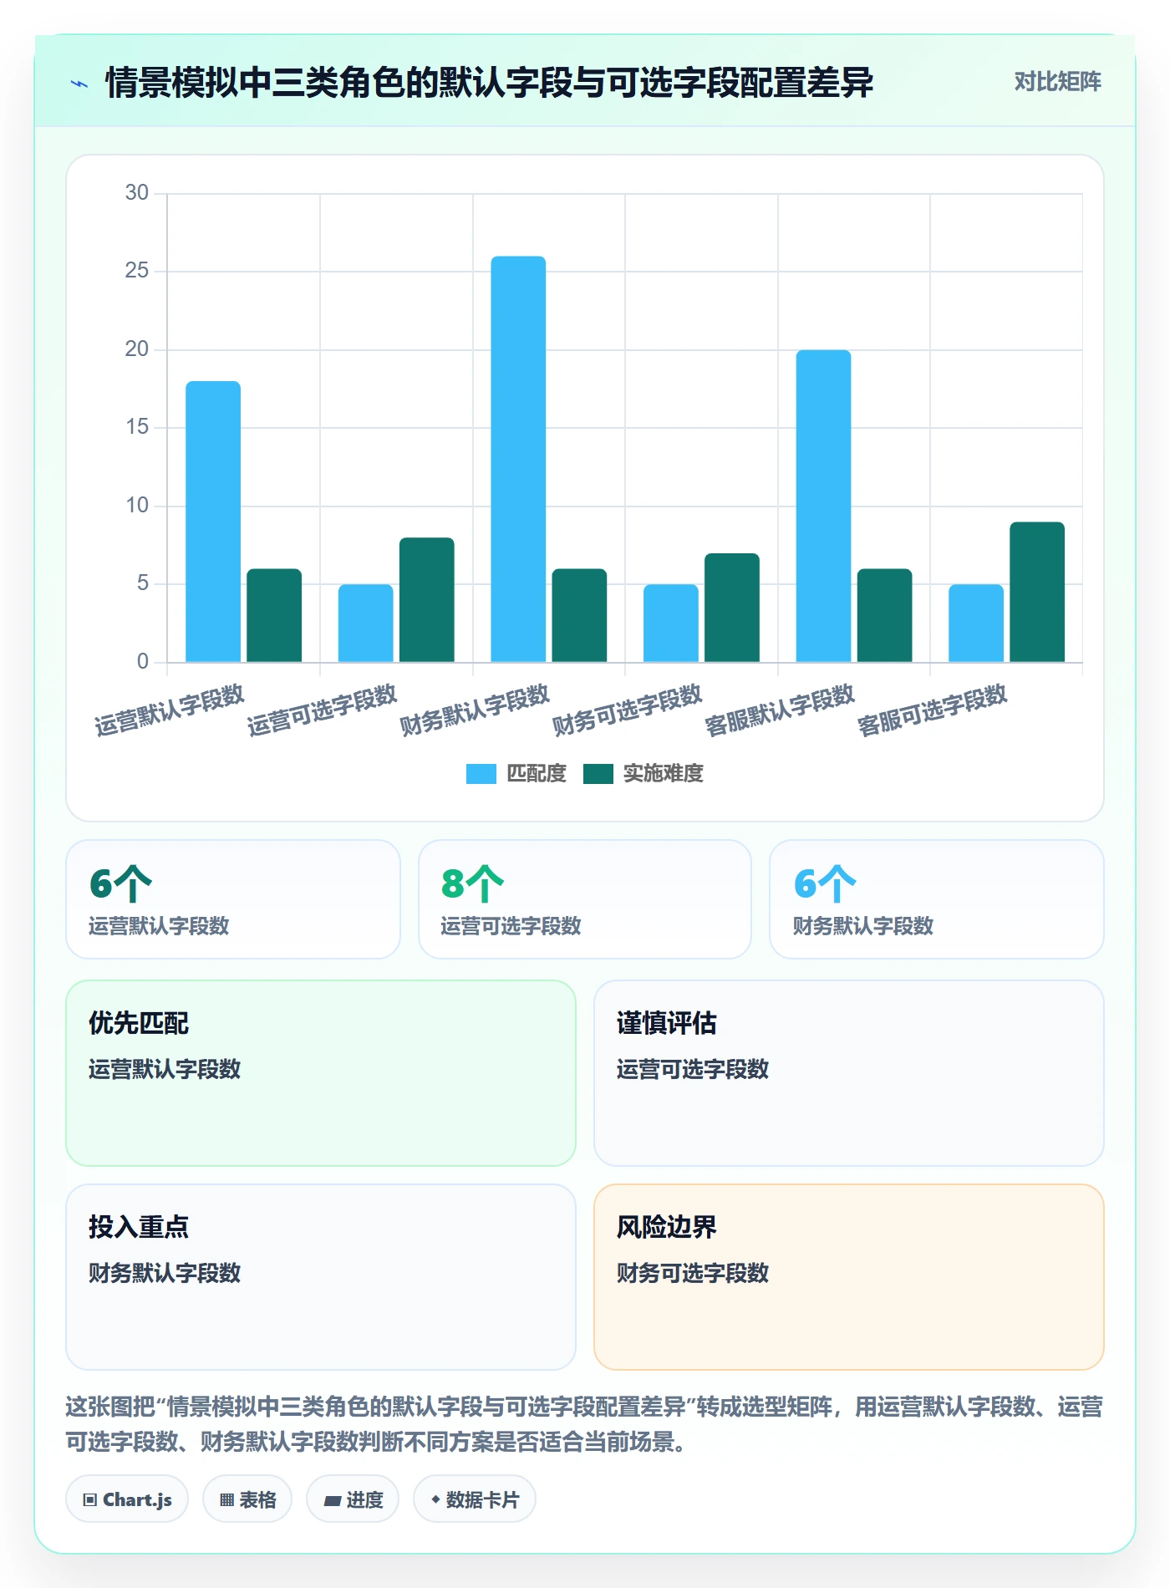1170x1588 pixels.
Task: Select the 表格 tag chip
Action: pos(247,1499)
